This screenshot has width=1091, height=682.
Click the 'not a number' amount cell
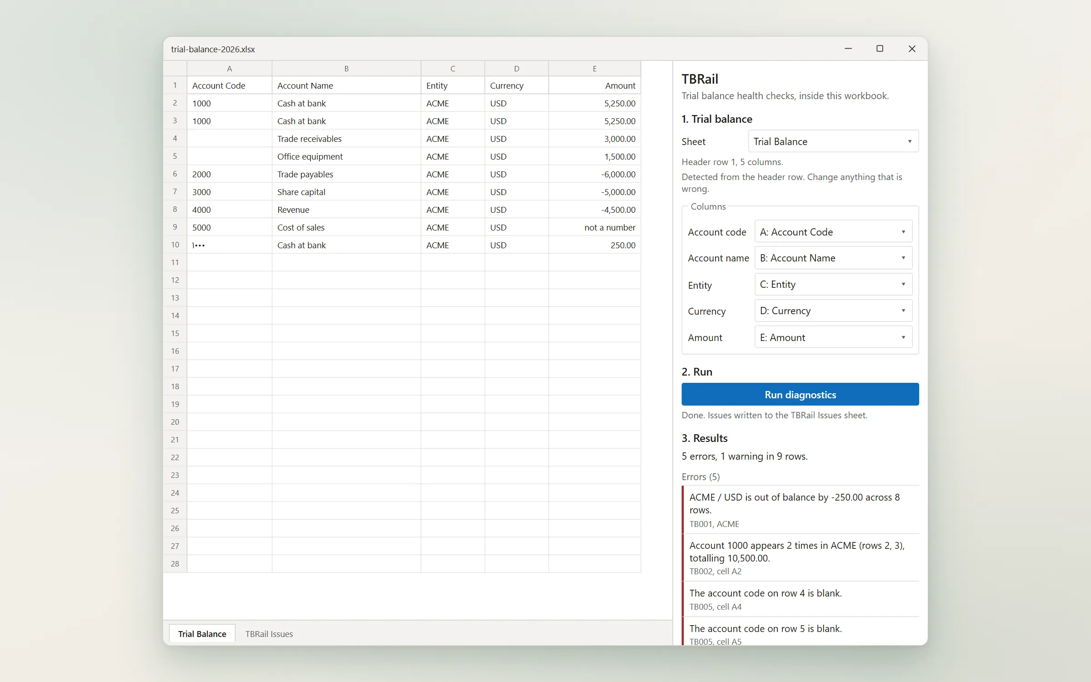click(595, 227)
